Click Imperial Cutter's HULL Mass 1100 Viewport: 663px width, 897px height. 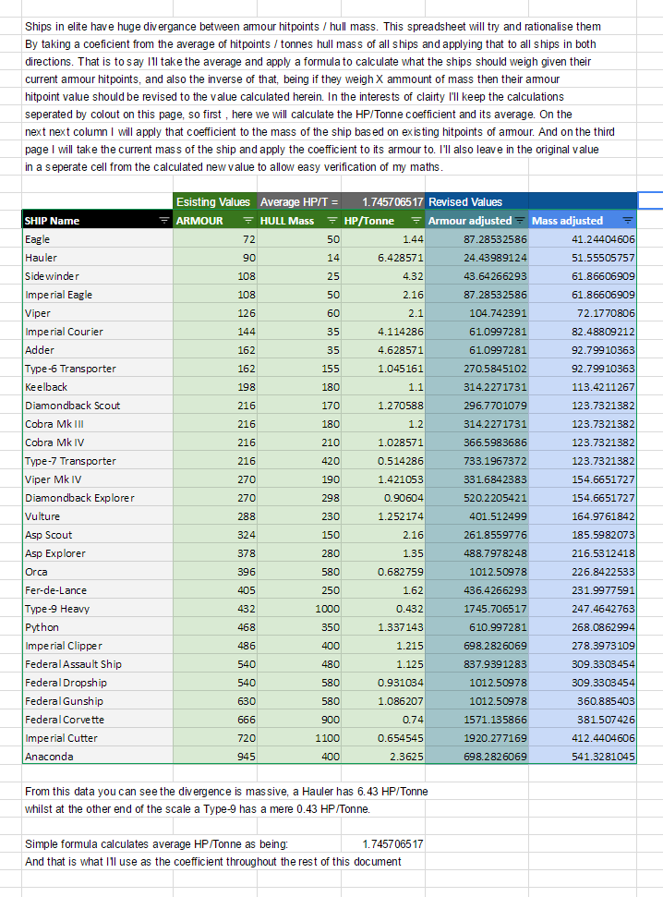click(299, 738)
